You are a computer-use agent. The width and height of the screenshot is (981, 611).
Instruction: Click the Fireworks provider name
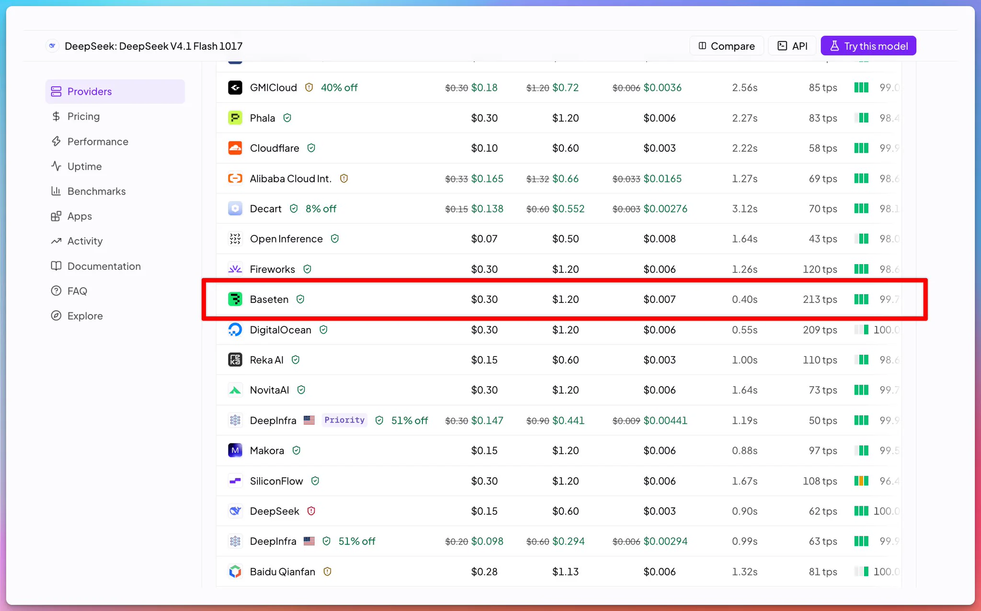click(x=273, y=269)
